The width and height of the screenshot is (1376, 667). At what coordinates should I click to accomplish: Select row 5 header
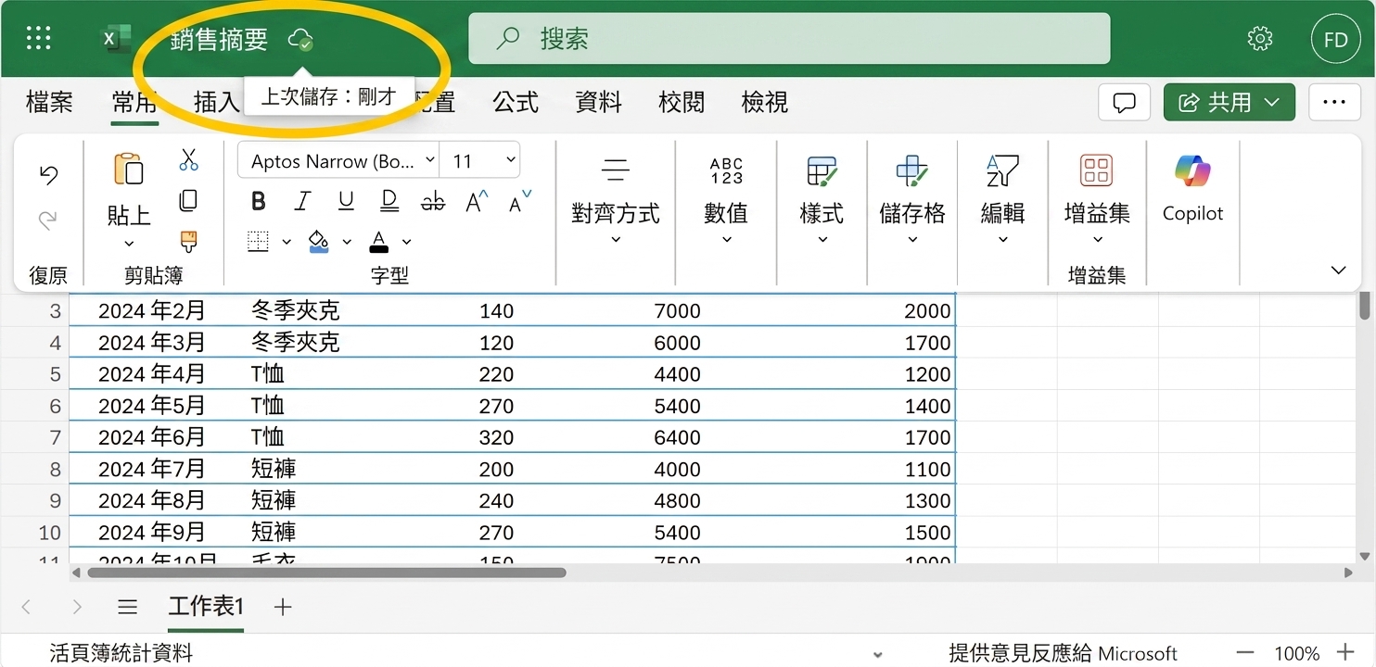click(34, 374)
